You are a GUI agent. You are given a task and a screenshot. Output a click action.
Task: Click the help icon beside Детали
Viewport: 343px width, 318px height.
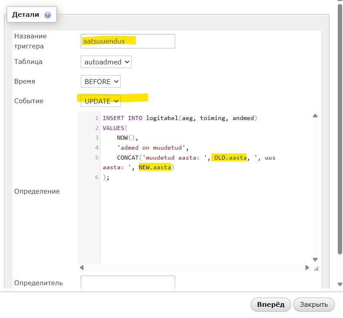tap(48, 15)
